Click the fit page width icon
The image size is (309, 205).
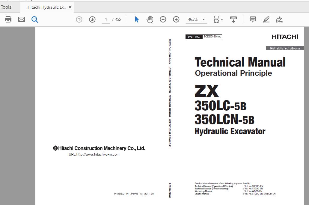click(x=216, y=19)
